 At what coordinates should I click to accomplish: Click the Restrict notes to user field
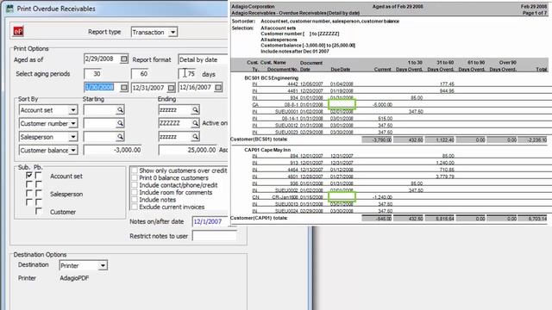coord(215,236)
